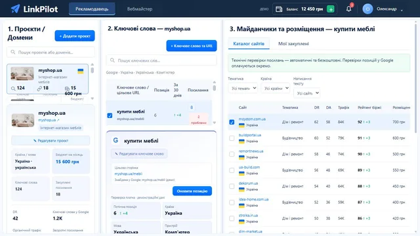
Task: Click keywords table scroll up arrow
Action: point(215,82)
